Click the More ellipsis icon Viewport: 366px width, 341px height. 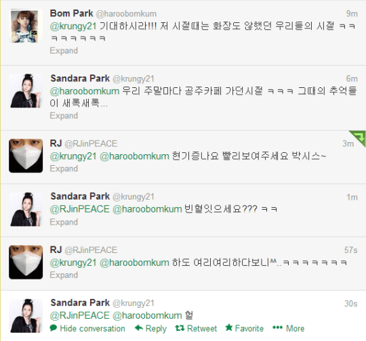point(277,327)
